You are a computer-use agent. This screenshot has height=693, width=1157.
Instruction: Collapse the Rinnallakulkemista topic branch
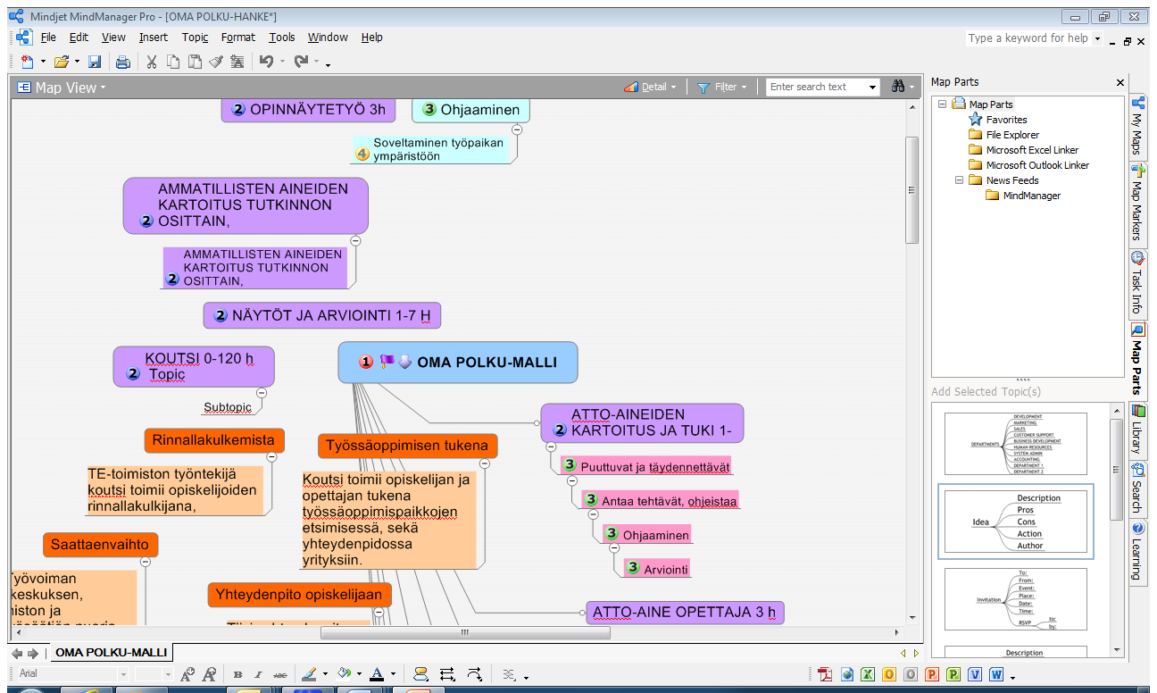point(271,456)
